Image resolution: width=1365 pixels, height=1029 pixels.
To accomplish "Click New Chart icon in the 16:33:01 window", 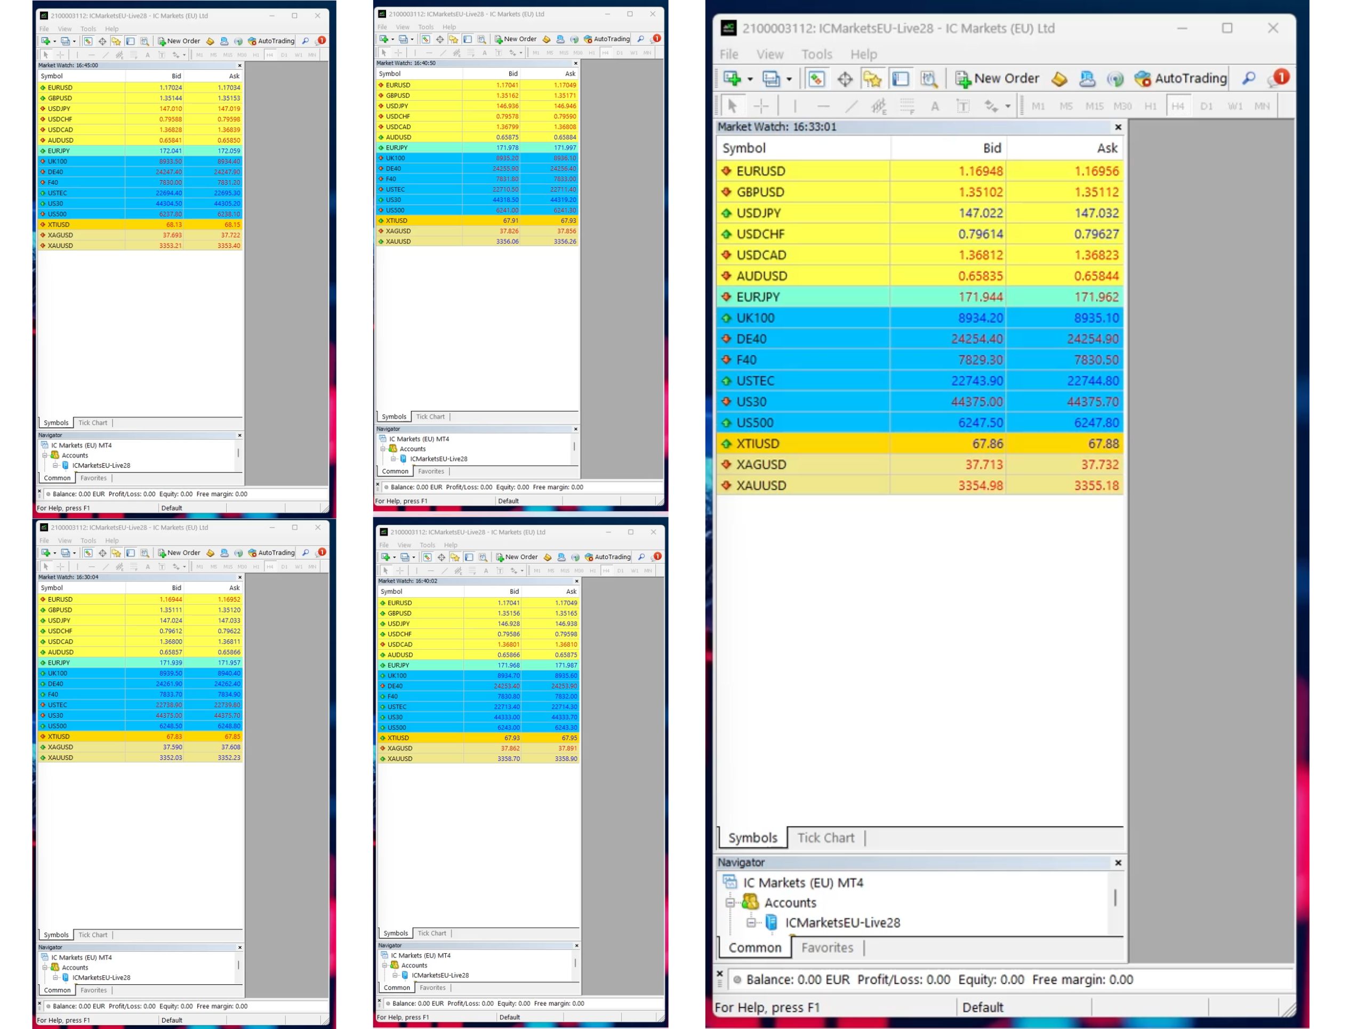I will tap(733, 78).
